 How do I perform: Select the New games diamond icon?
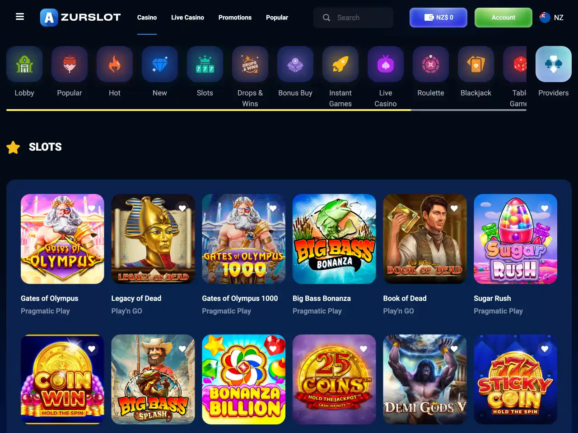point(160,64)
